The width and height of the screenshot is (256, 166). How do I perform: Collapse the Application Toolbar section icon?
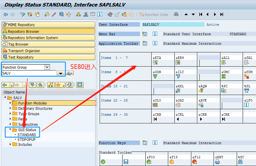145,43
